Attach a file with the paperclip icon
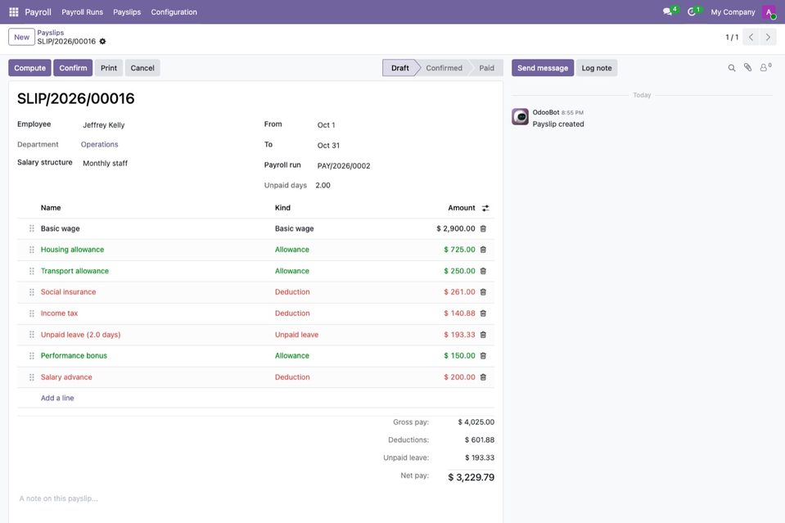 coord(747,68)
